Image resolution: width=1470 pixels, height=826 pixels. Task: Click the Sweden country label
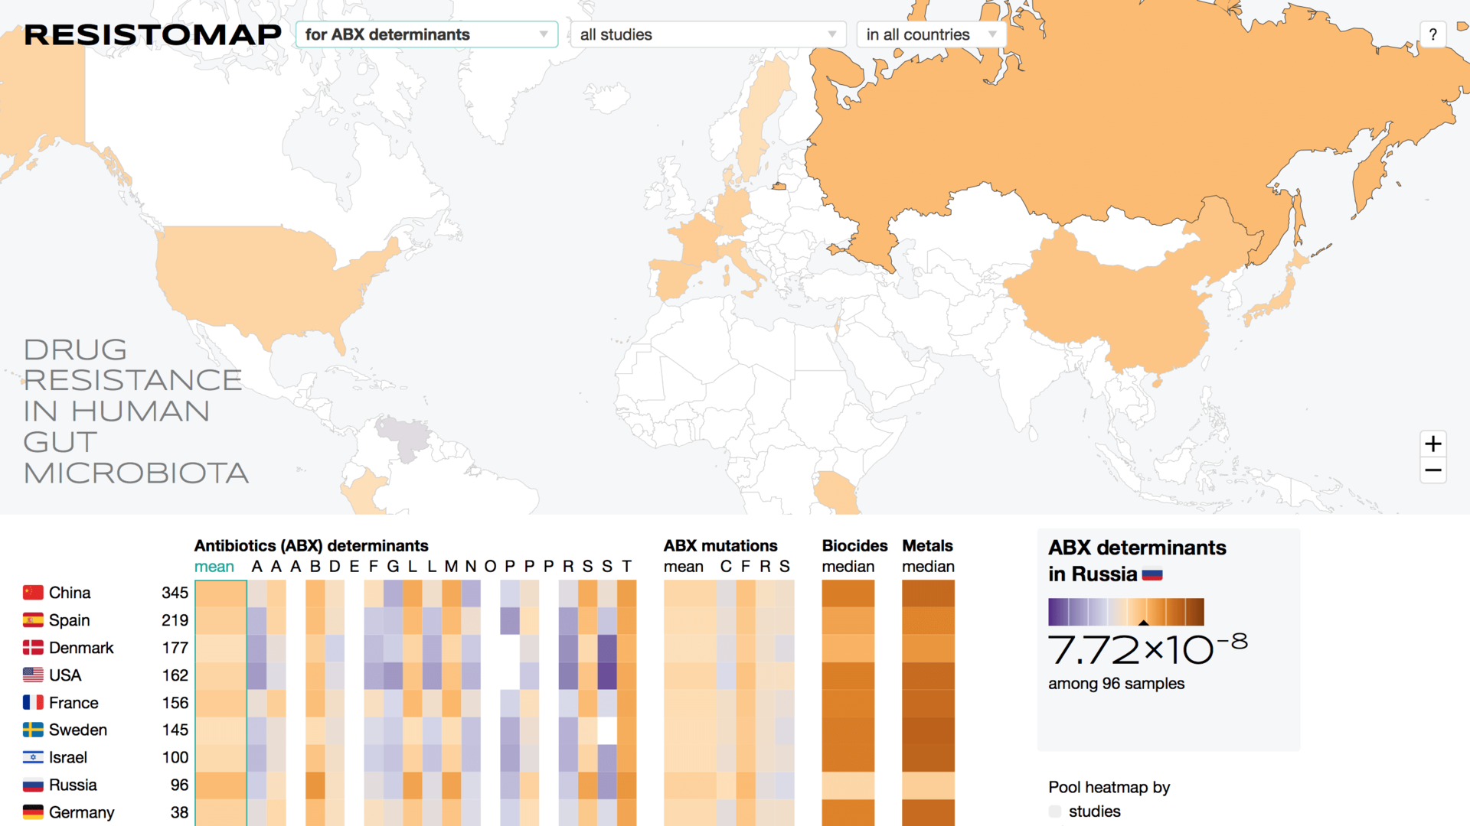pyautogui.click(x=78, y=730)
